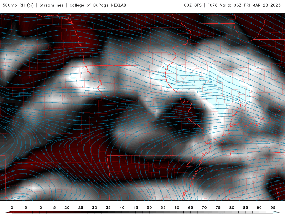This screenshot has width=285, height=214.
Task: Click the pale cyan high-end colorbar arrow
Action: (x=276, y=212)
